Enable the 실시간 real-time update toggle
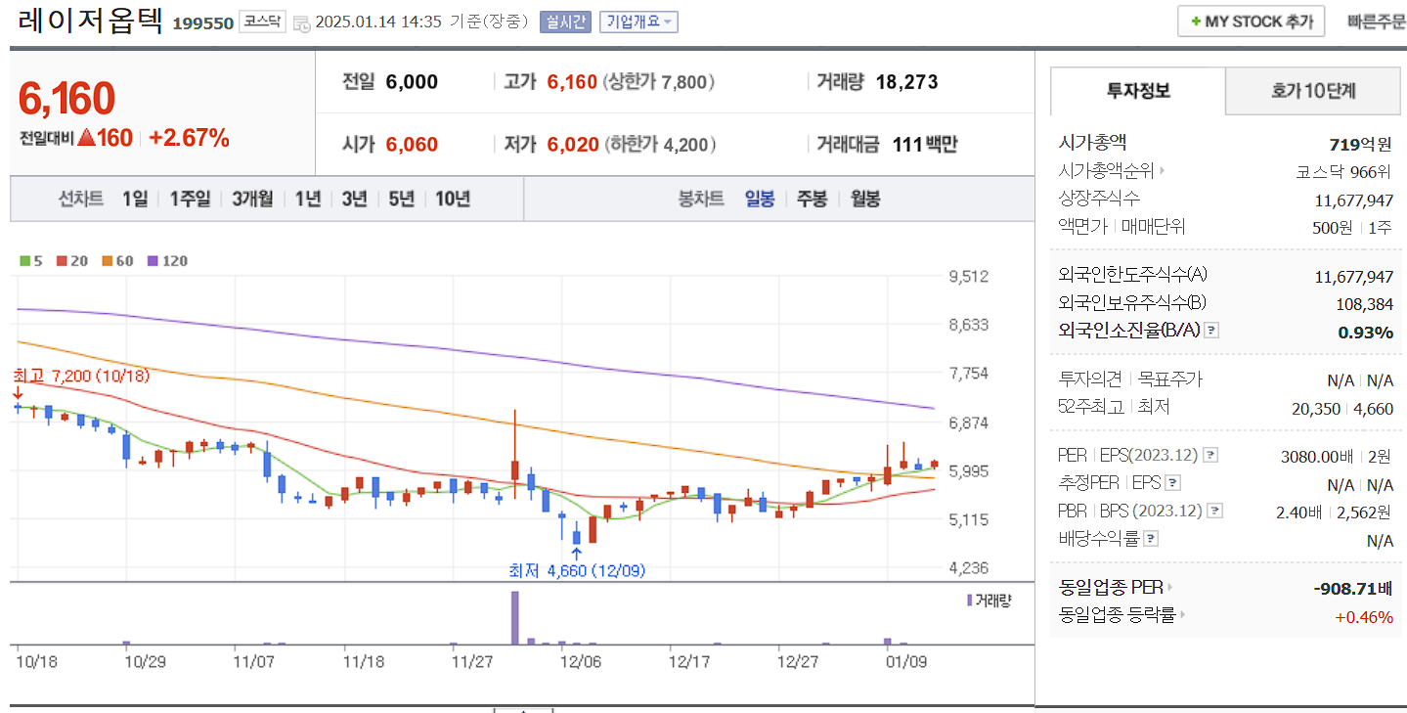 (x=565, y=21)
